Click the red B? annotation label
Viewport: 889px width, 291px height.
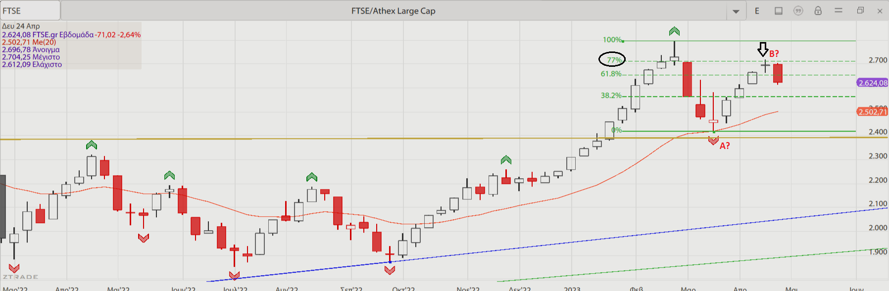tap(774, 53)
